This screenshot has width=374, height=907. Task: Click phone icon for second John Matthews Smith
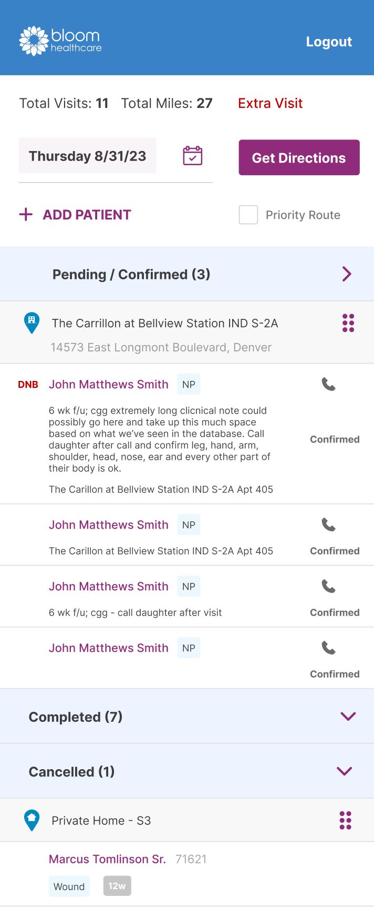click(x=328, y=525)
